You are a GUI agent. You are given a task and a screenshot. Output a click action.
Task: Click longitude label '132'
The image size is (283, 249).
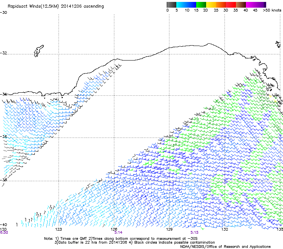point(224,229)
